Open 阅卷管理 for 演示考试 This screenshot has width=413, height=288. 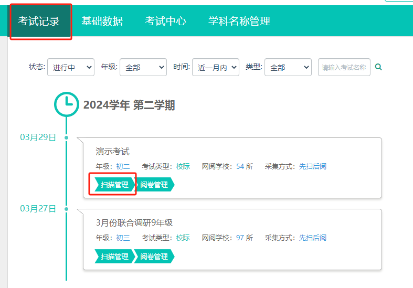pyautogui.click(x=154, y=185)
